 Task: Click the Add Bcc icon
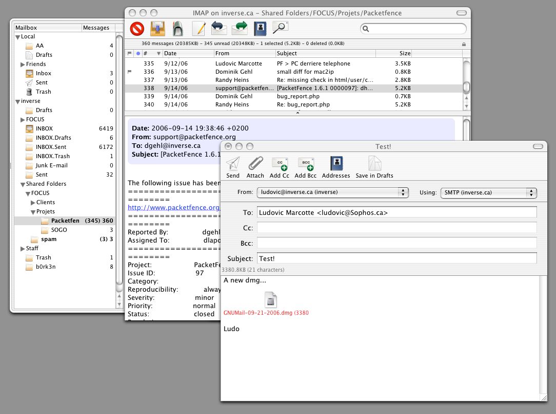click(x=306, y=164)
